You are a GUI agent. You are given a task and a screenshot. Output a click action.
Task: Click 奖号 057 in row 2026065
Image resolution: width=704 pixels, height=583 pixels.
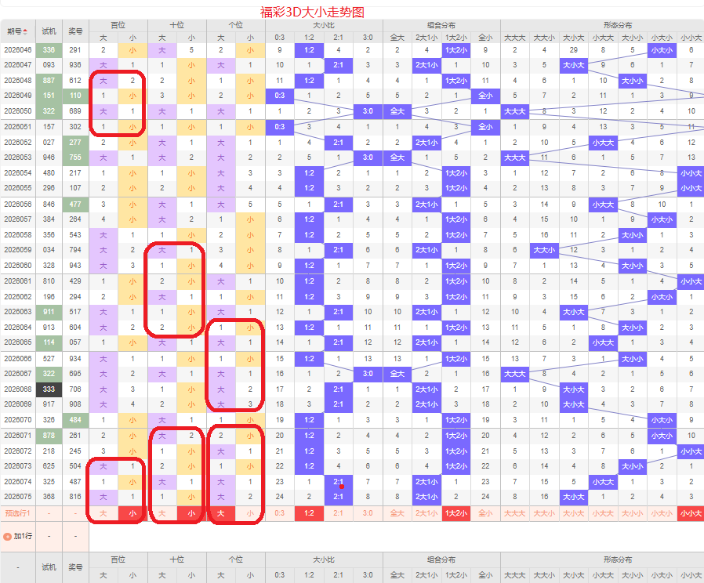(x=75, y=342)
